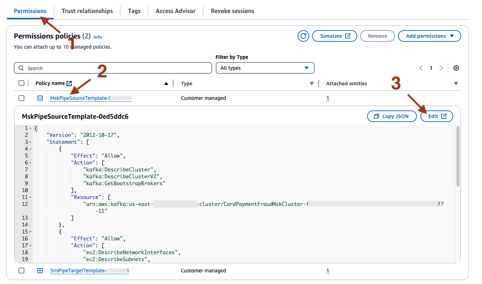Click the Simulate button
The height and width of the screenshot is (284, 482).
click(335, 36)
